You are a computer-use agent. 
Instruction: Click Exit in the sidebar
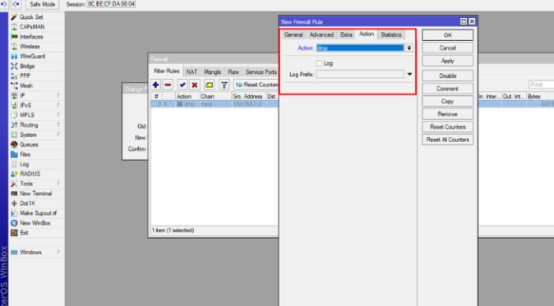(24, 233)
